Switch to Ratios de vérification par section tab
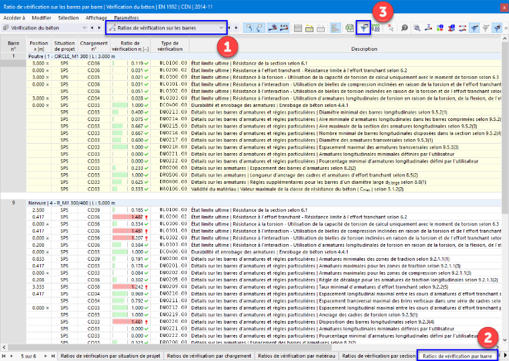Image resolution: width=509 pixels, height=361 pixels. (378, 356)
